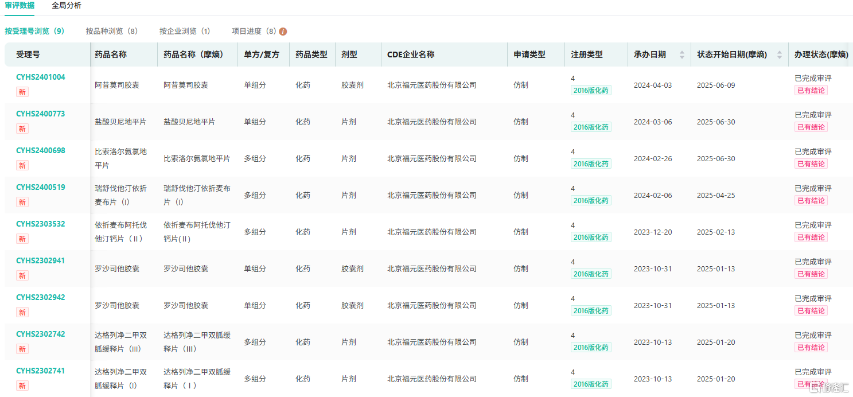Click the 新 badge under CYHS2400773
The height and width of the screenshot is (397, 853).
coord(22,129)
